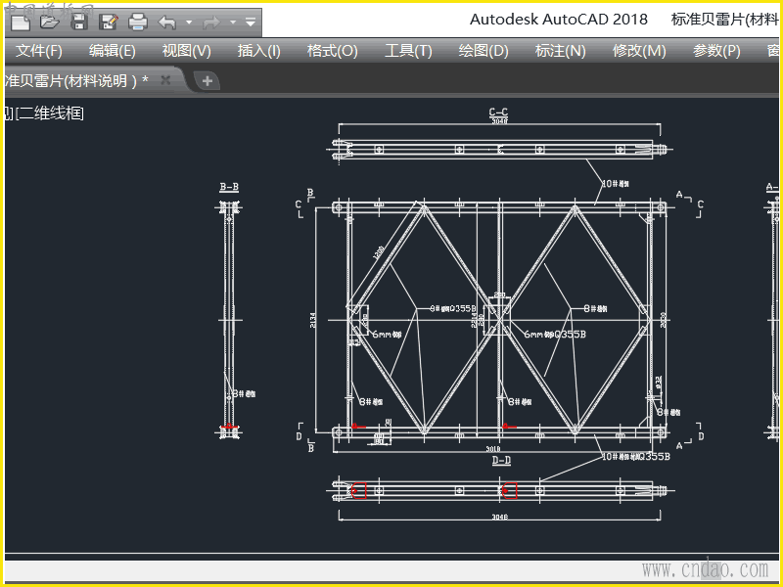Image resolution: width=783 pixels, height=587 pixels.
Task: Undo the last action arrow
Action: coord(167,23)
